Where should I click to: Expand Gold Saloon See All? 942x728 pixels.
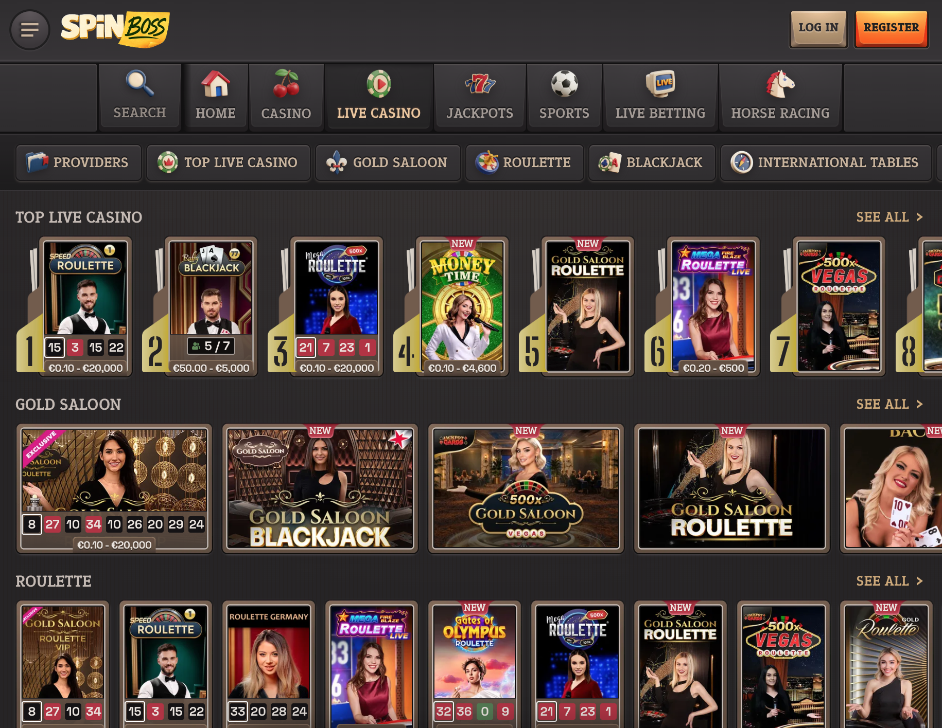[x=889, y=404]
